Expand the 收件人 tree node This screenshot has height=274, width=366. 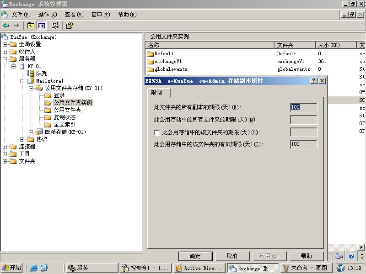(5, 52)
